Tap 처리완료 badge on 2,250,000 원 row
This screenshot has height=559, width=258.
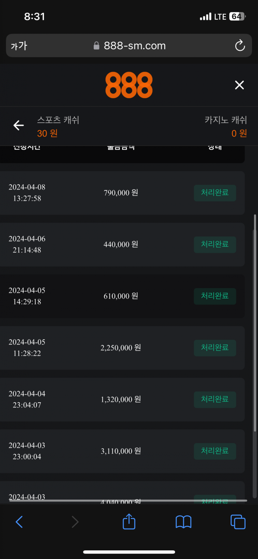click(215, 348)
